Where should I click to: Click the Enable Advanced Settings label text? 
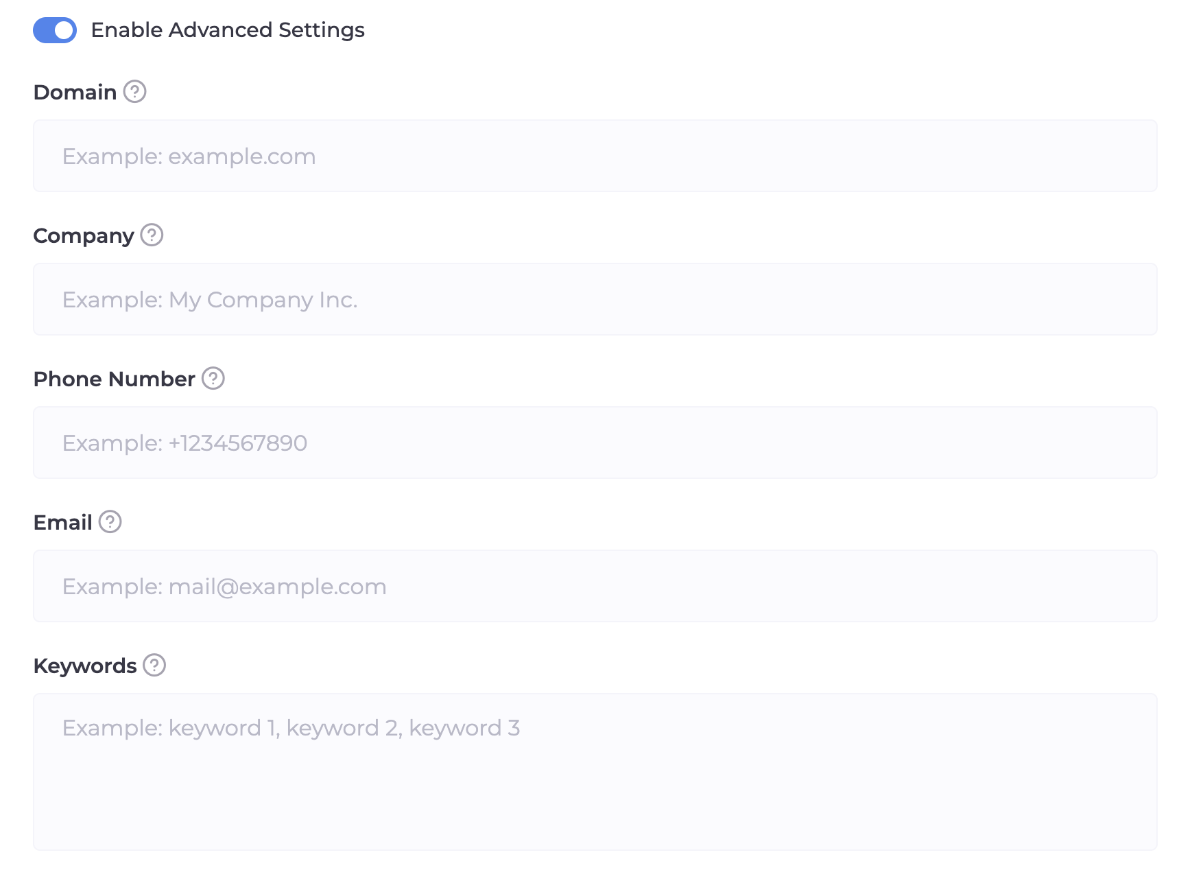coord(227,30)
